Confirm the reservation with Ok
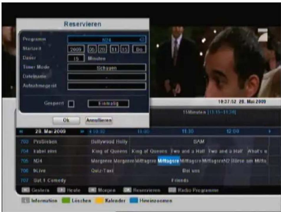This screenshot has height=212, width=281. (x=66, y=120)
